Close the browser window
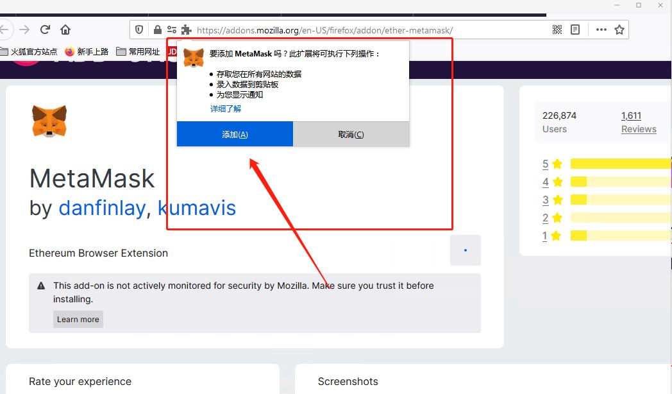672x394 pixels. [660, 5]
